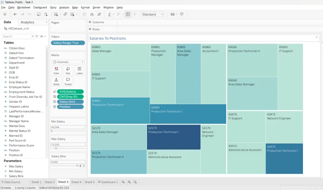The height and width of the screenshot is (190, 323).
Task: Click the Swap rows and columns icon
Action: click(x=84, y=14)
